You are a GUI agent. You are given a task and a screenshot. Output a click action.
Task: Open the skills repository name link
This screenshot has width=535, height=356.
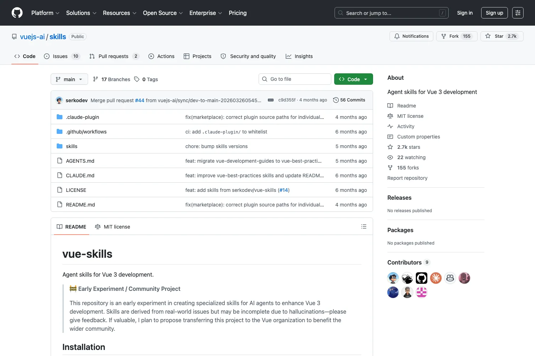(x=58, y=37)
